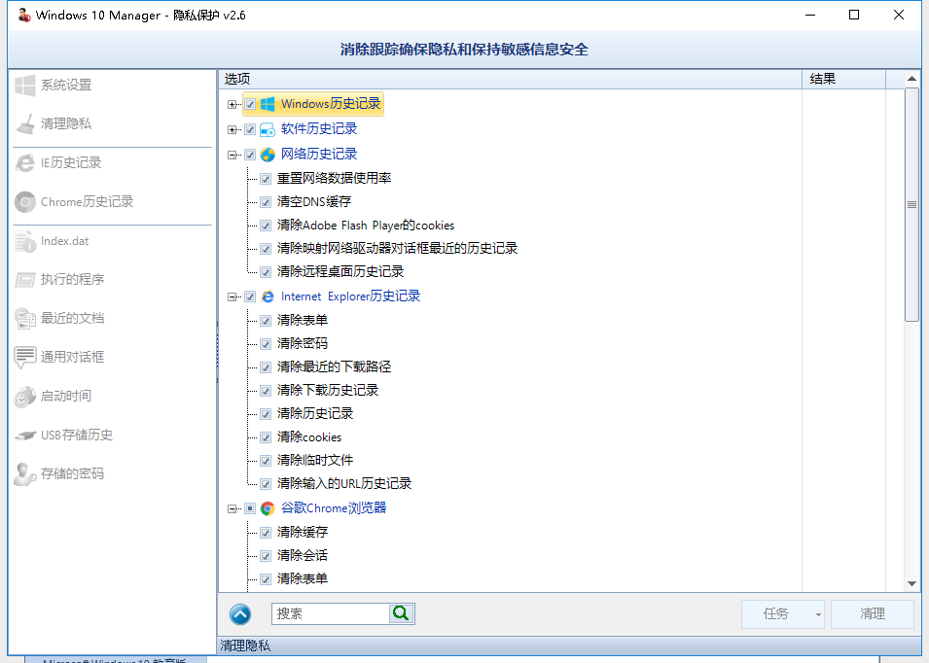This screenshot has height=663, width=929.
Task: Click the globe icon of 网络历史记录
Action: 268,155
